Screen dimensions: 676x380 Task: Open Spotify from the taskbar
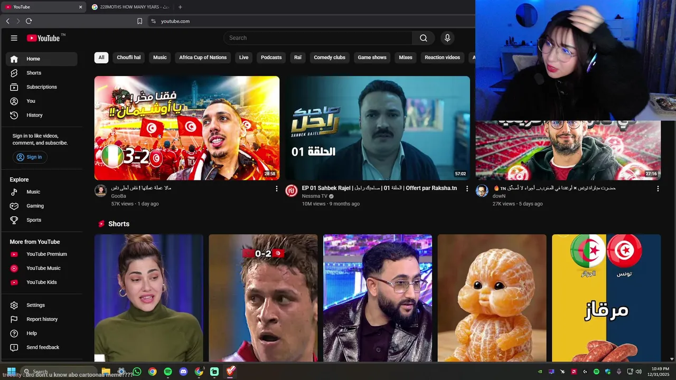(x=168, y=372)
